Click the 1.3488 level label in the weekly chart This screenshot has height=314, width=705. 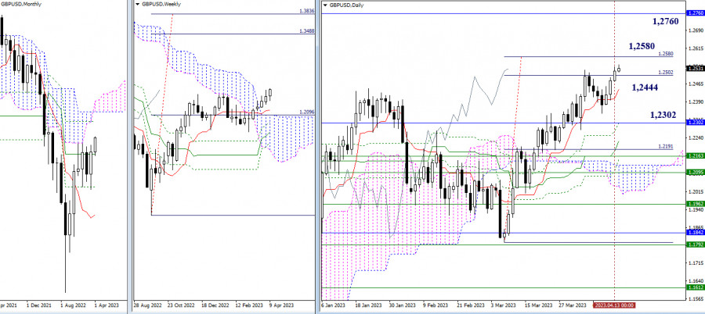tap(305, 31)
